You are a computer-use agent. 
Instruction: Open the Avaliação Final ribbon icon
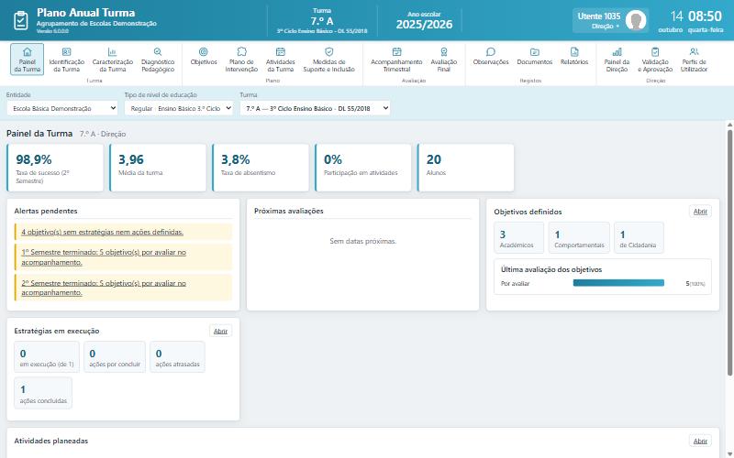[444, 51]
